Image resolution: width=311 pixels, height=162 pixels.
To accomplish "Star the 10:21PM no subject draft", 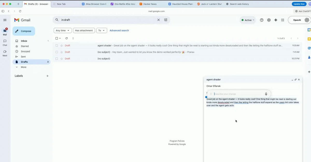I will [x=62, y=58].
